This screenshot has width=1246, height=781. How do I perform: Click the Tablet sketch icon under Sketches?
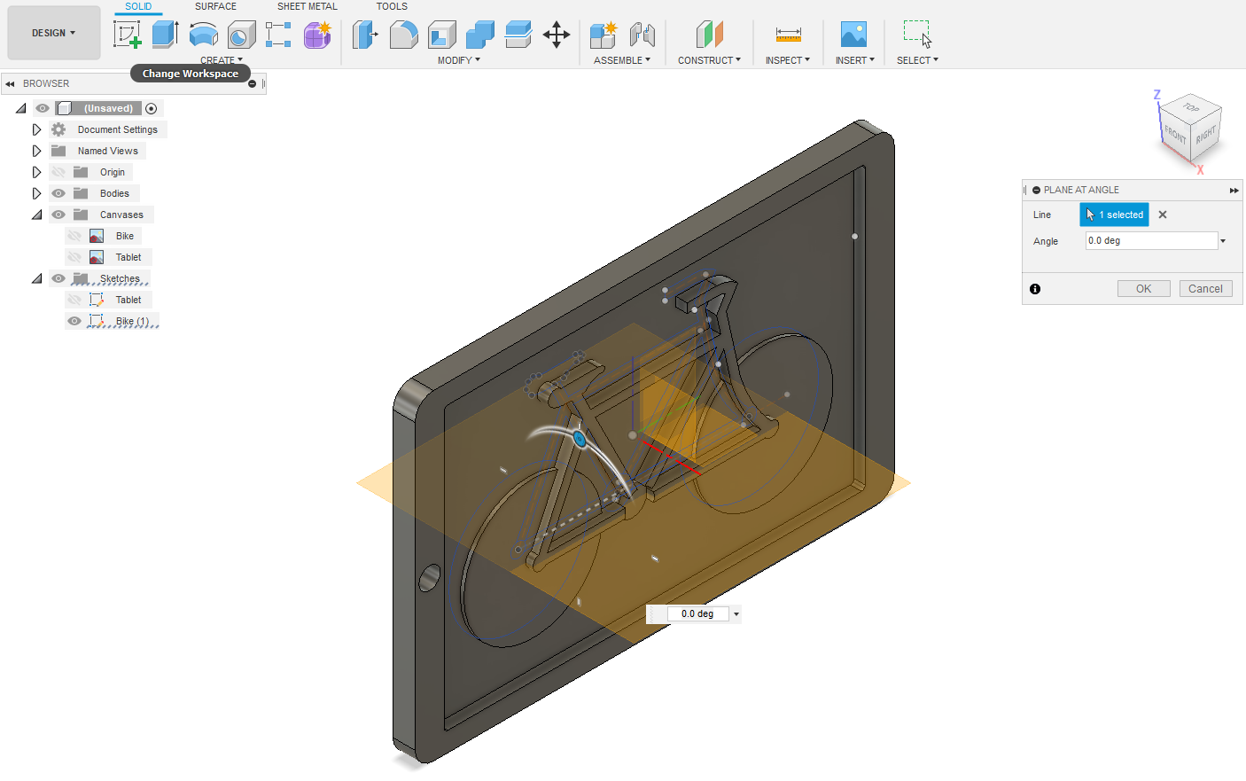click(x=97, y=300)
